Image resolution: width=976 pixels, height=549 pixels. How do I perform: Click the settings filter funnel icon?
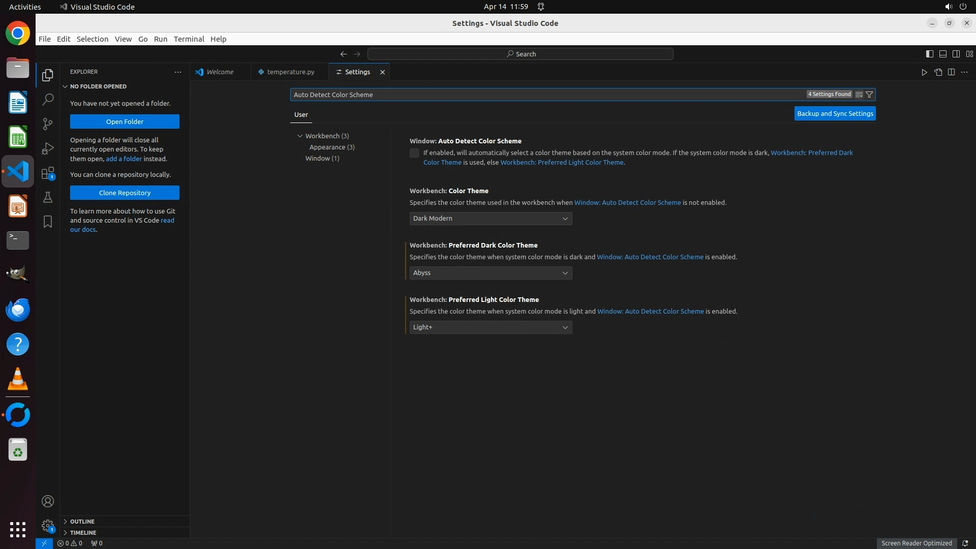[x=869, y=95]
